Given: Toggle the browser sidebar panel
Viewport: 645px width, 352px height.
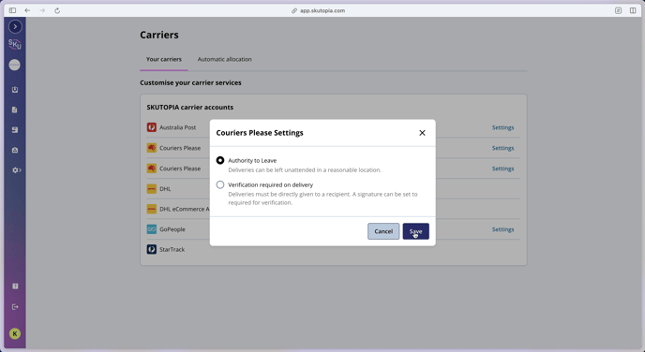Looking at the screenshot, I should (x=12, y=10).
